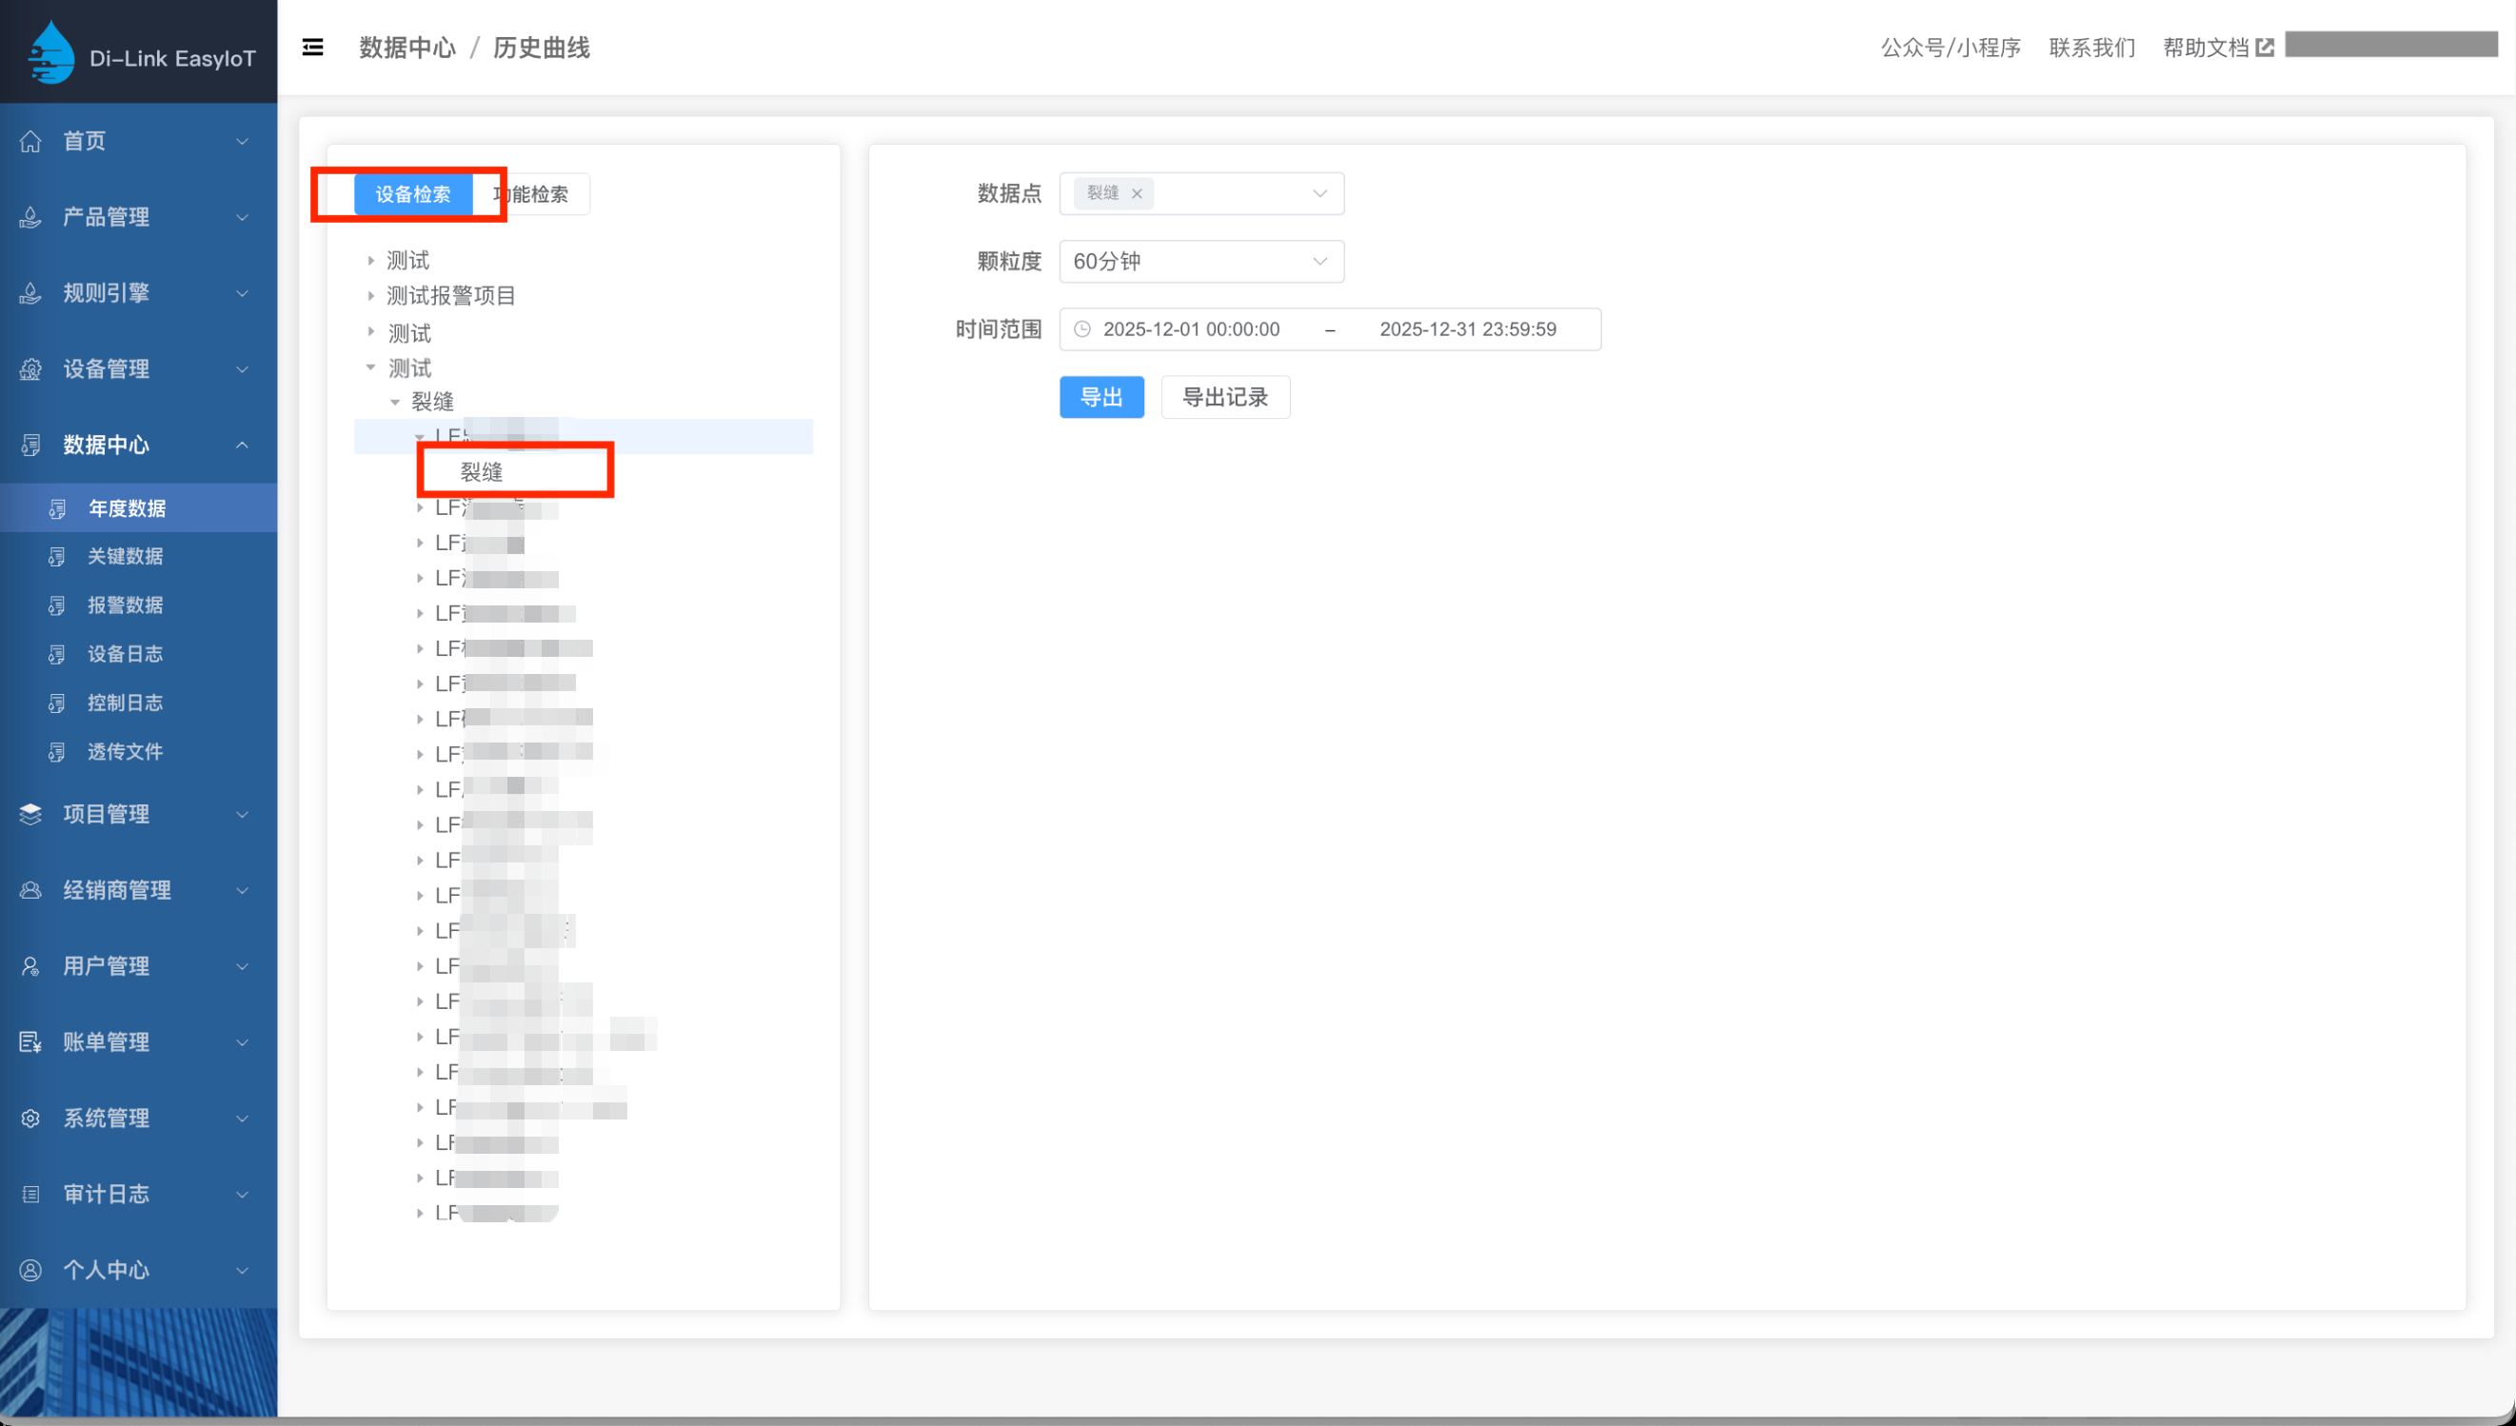Remove the 裂缝 tag from 数据点
Viewport: 2516px width, 1426px height.
pyautogui.click(x=1137, y=194)
